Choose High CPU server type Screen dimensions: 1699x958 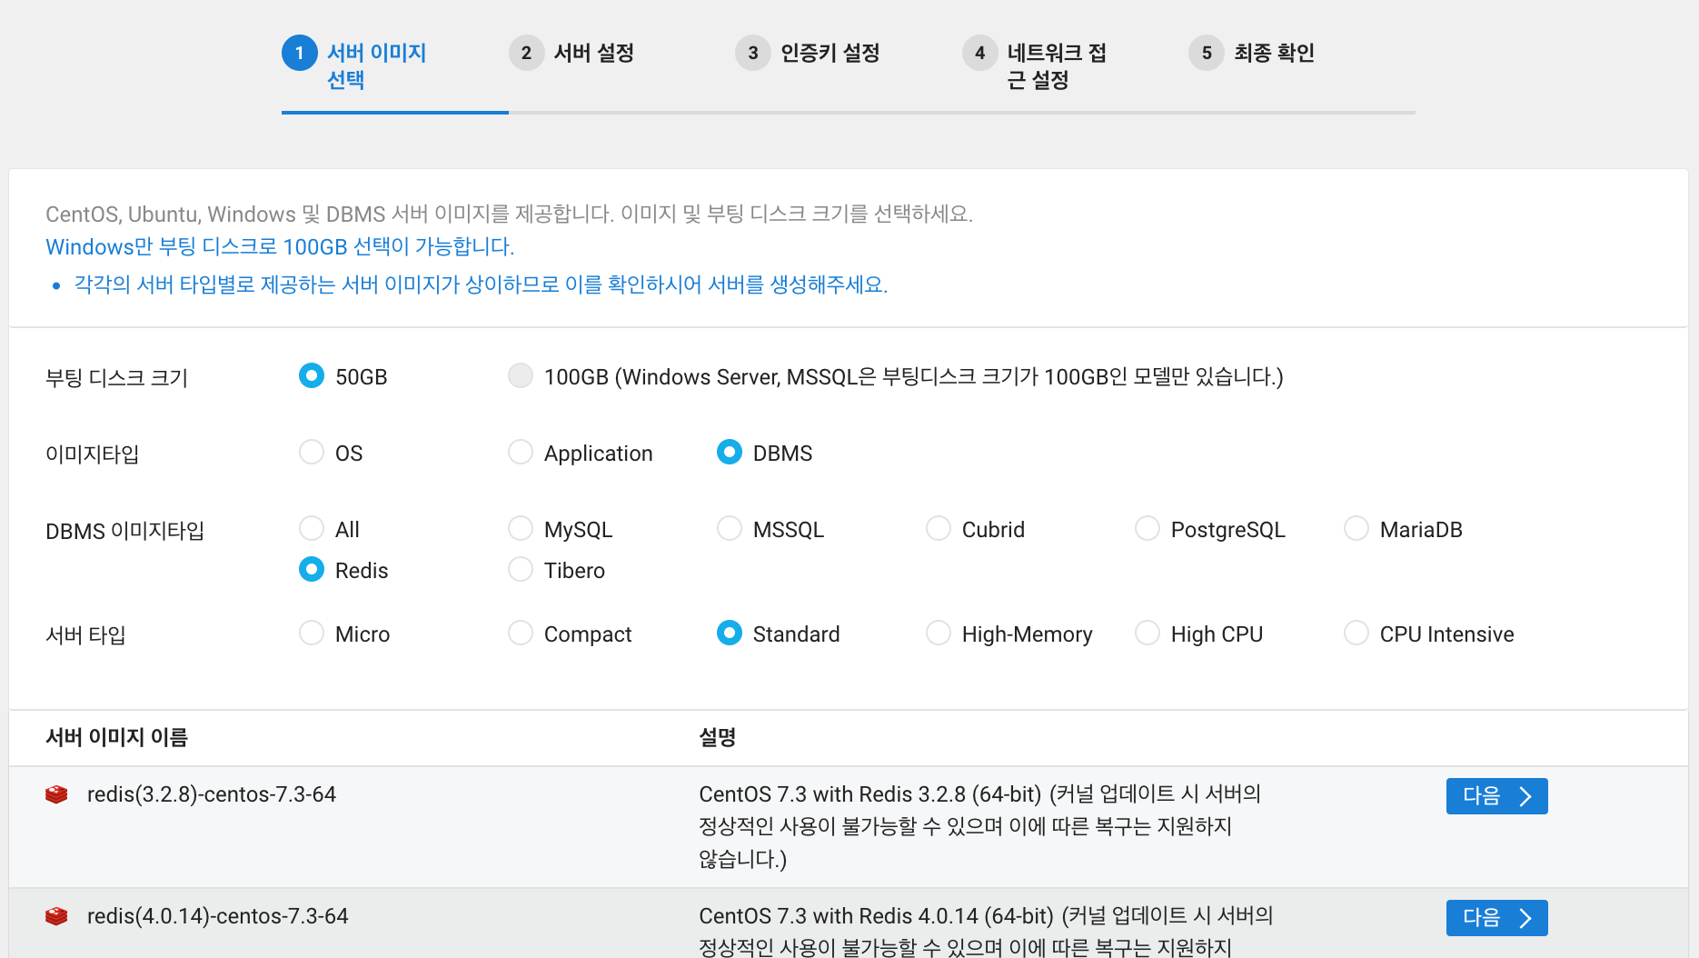1148,633
